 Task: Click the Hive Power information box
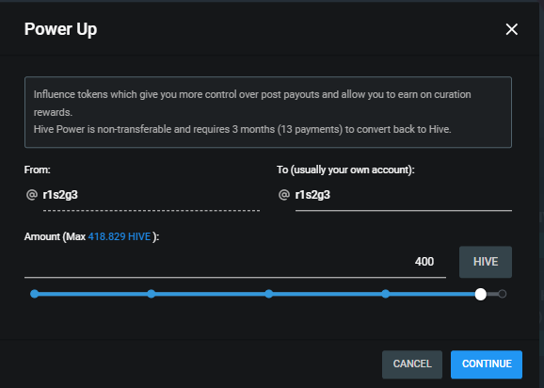coord(268,112)
